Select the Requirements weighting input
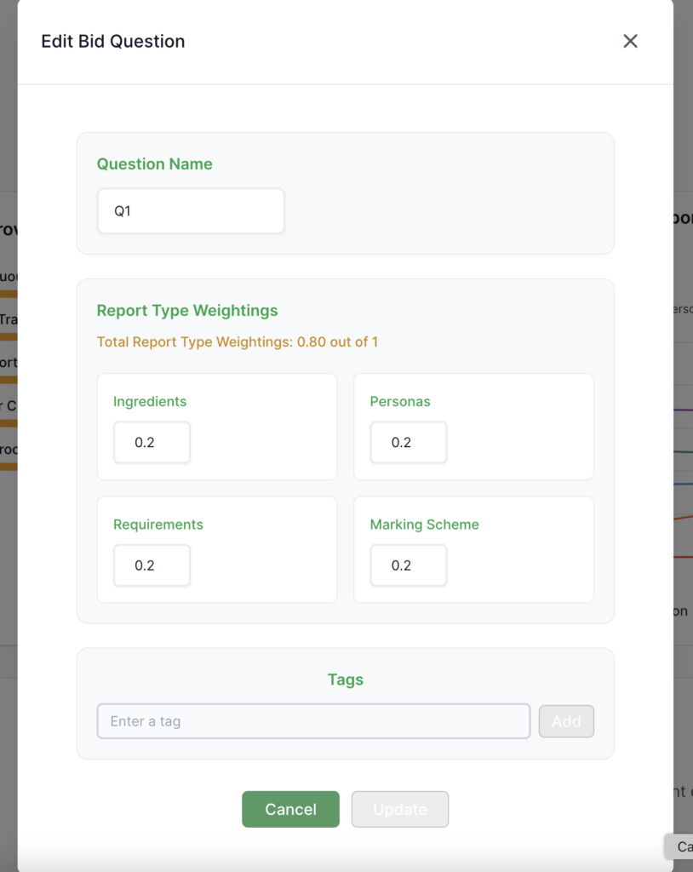This screenshot has width=693, height=872. coord(152,566)
